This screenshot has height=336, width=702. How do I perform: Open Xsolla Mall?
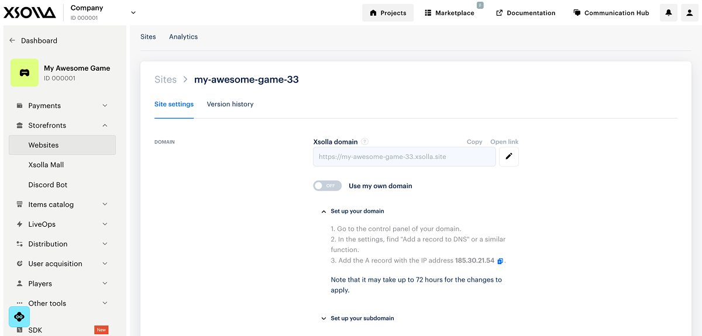pos(46,165)
